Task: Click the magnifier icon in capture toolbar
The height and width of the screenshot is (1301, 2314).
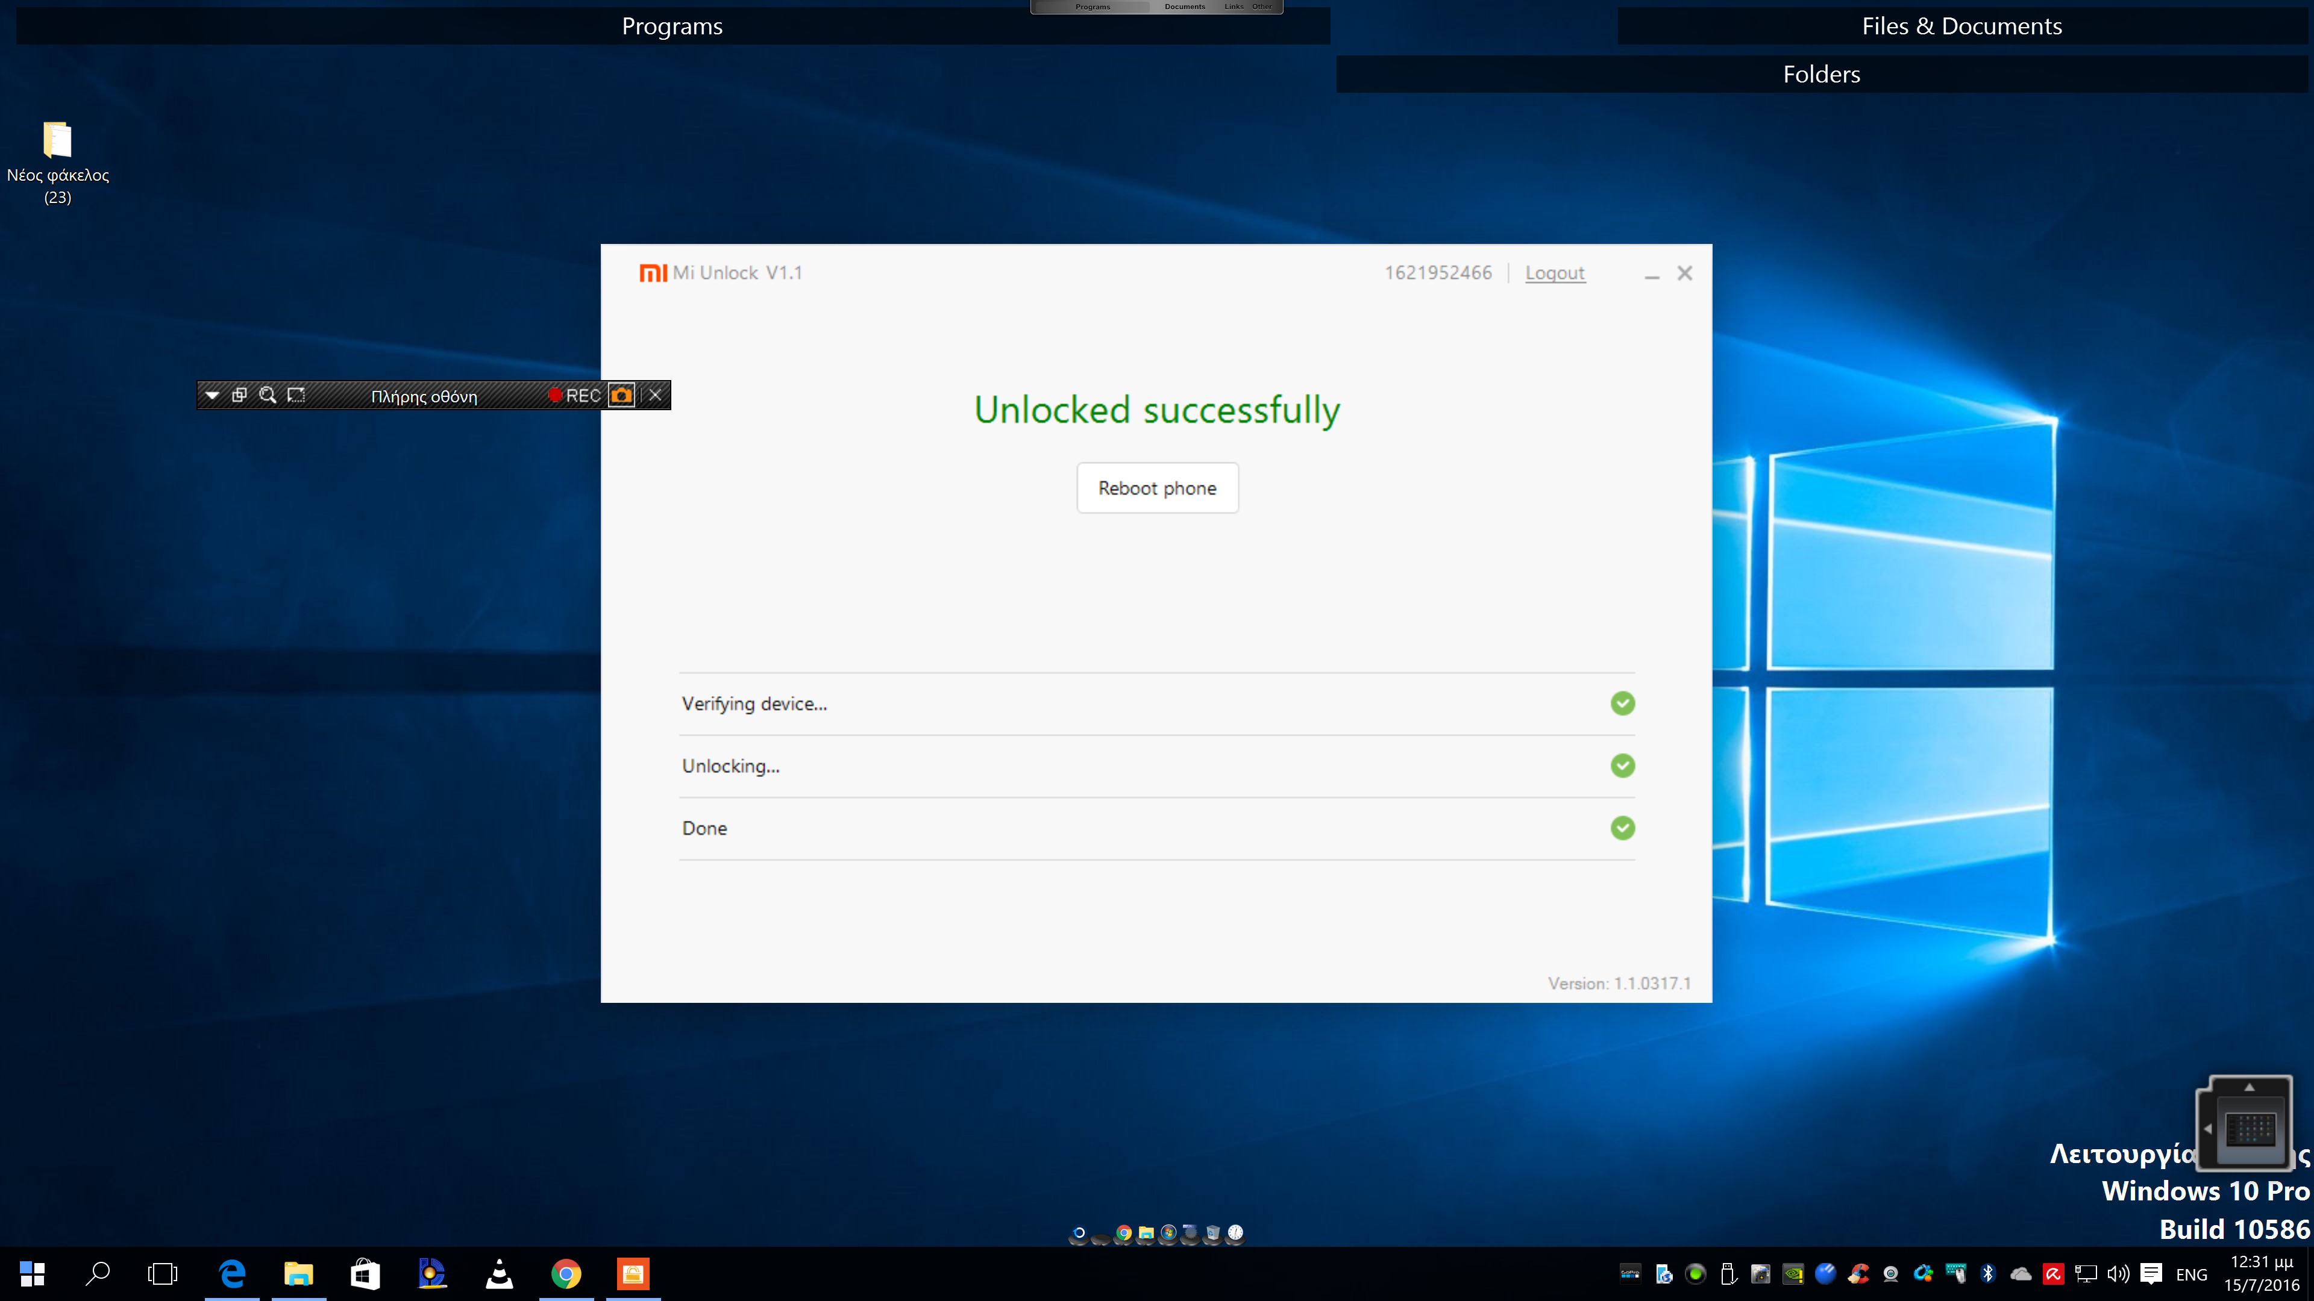Action: click(267, 395)
